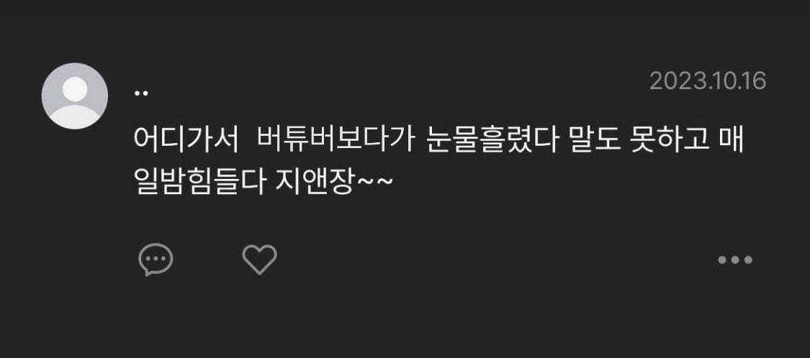This screenshot has height=358, width=810.
Task: Click the 2023.10.16 date stamp
Action: pyautogui.click(x=708, y=81)
